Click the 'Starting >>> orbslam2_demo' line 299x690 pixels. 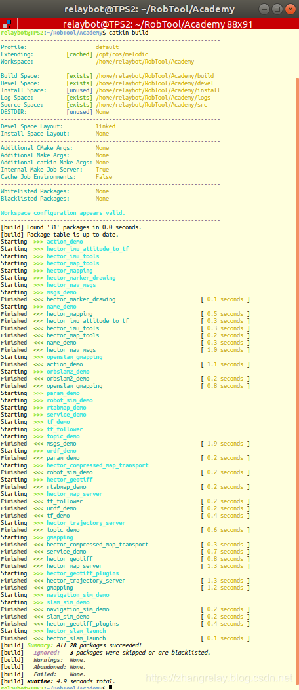pyautogui.click(x=45, y=372)
